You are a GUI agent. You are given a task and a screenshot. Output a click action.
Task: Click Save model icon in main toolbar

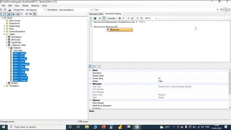pyautogui.click(x=10, y=10)
